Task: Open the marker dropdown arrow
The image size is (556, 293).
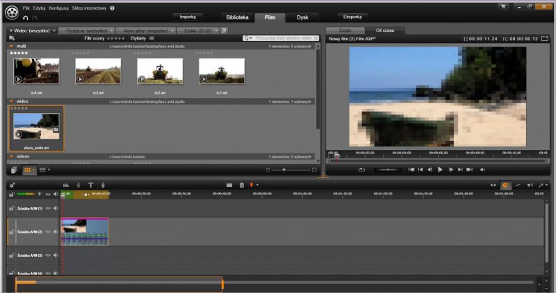Action: [258, 185]
